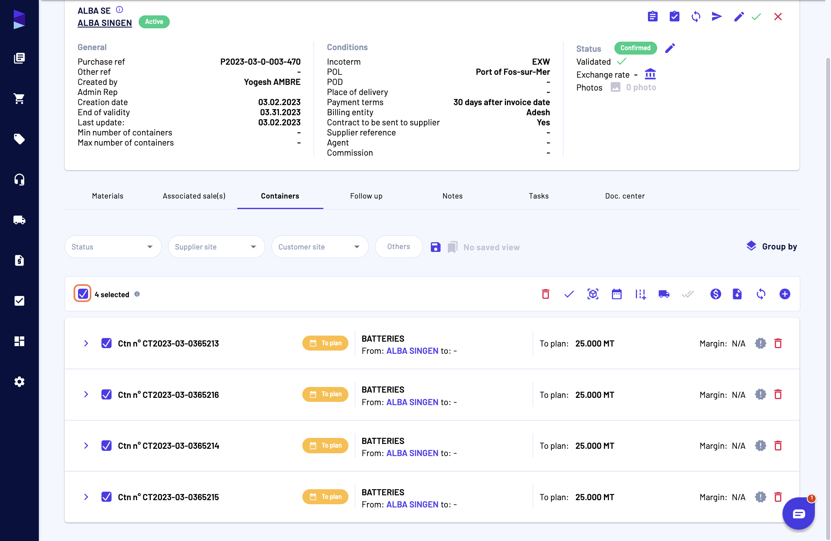Delete container CT2023-03-0365216 using its trash icon
The image size is (831, 541).
[778, 394]
